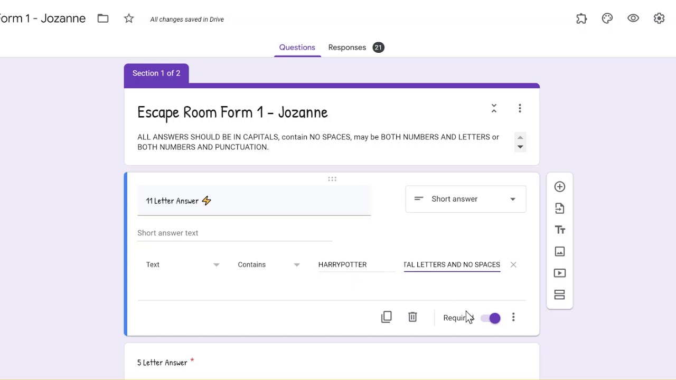Open the Text validation type dropdown
Image resolution: width=676 pixels, height=380 pixels.
point(182,264)
